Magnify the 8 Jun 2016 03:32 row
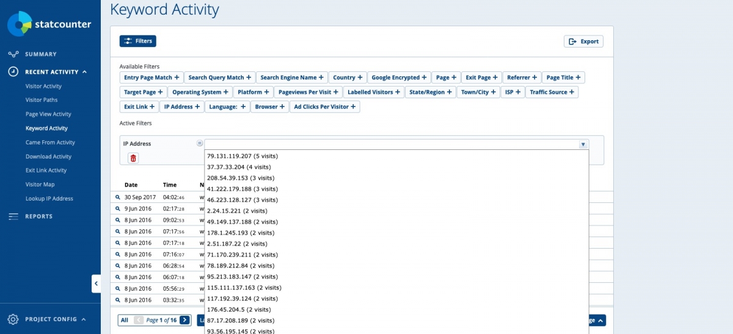Viewport: 733px width, 334px height. point(118,300)
